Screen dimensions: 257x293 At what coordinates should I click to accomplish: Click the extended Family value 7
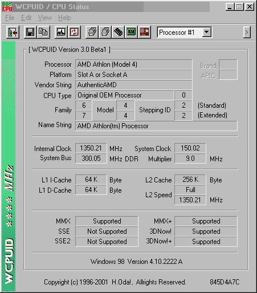[84, 116]
